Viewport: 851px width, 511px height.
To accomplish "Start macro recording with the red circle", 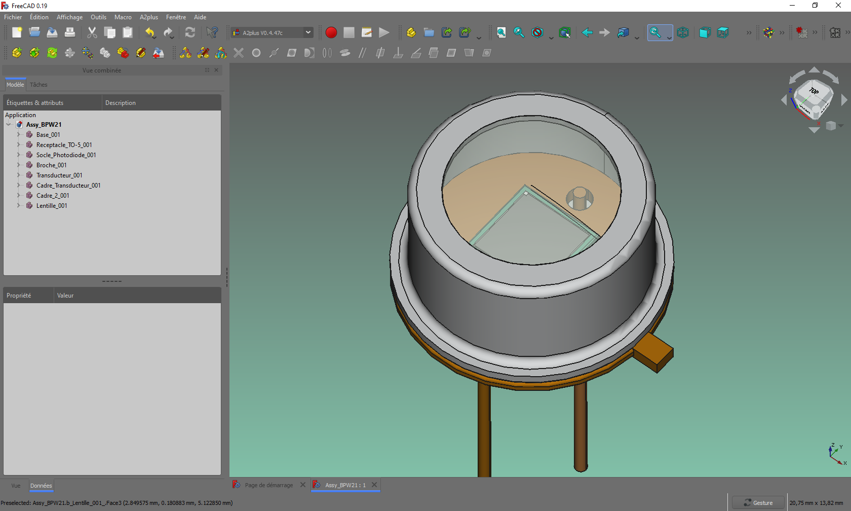I will tap(331, 33).
